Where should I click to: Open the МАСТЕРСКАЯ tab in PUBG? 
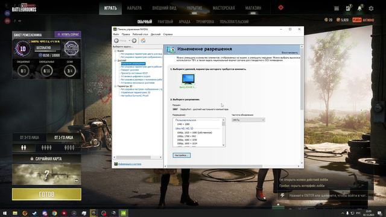tap(224, 8)
